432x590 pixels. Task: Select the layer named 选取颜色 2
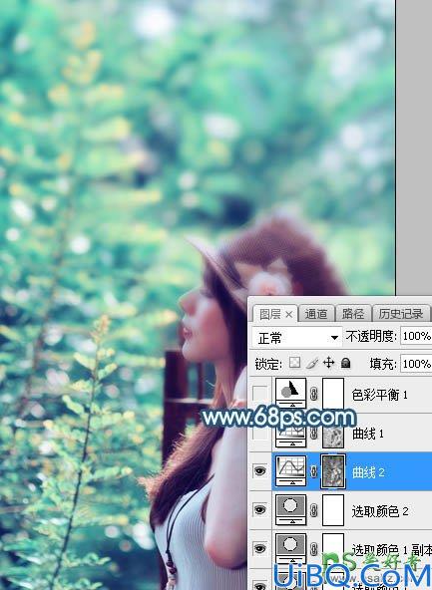[380, 511]
